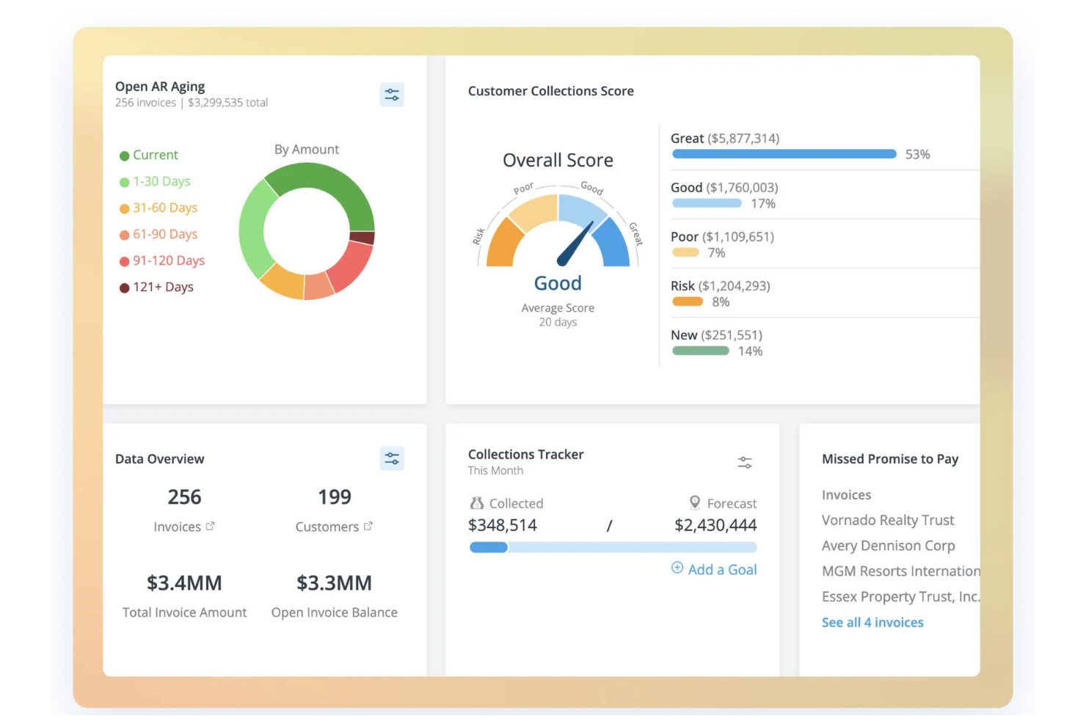The width and height of the screenshot is (1086, 724).
Task: Open Vornado Realty Trust missed promise entry
Action: (x=888, y=520)
